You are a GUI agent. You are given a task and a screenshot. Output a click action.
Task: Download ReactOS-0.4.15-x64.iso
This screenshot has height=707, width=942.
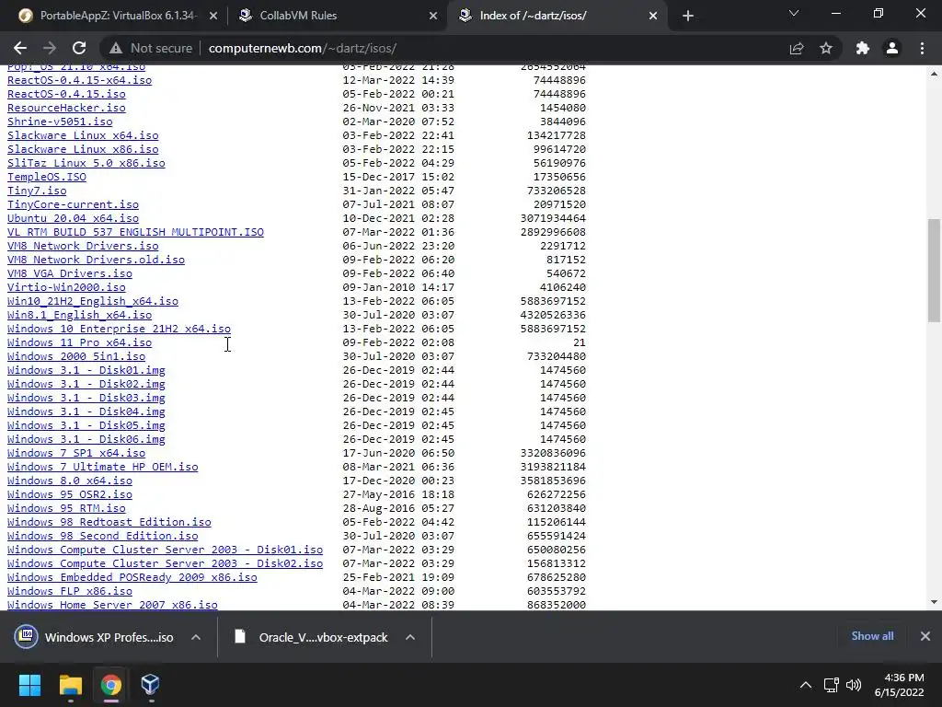click(x=79, y=80)
